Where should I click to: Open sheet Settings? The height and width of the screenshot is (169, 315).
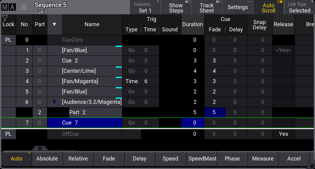pos(237,7)
